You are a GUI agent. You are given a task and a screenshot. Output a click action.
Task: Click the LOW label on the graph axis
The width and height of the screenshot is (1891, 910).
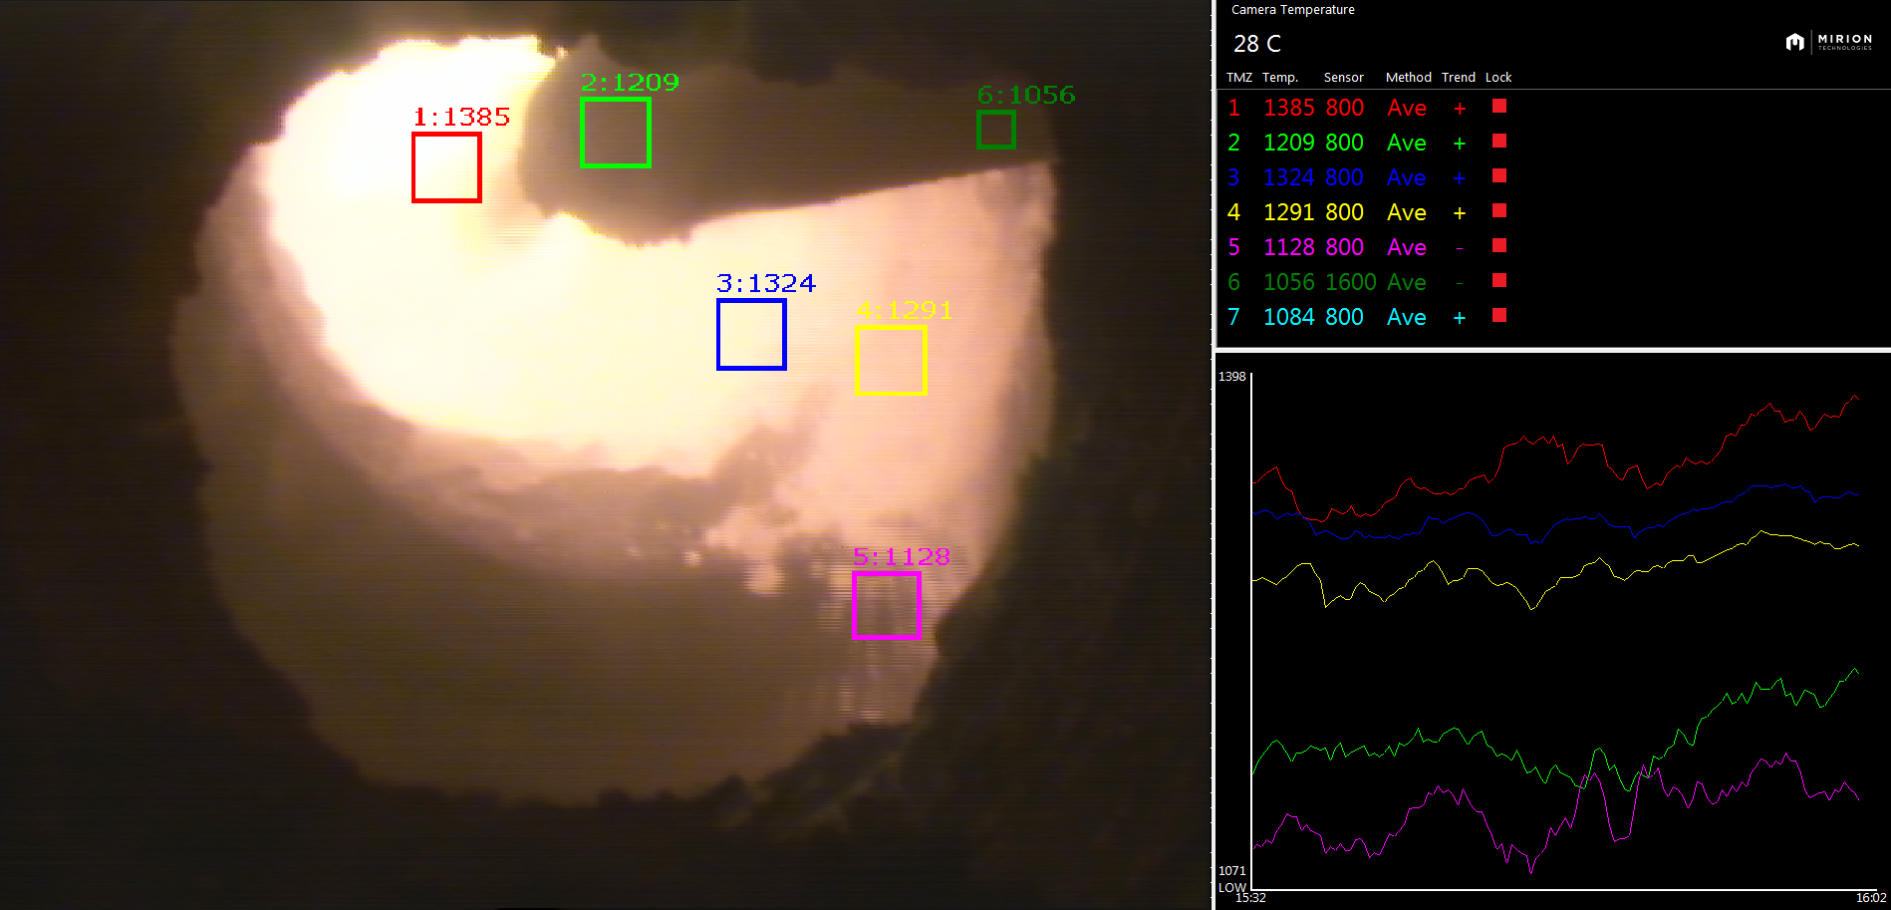[1232, 887]
